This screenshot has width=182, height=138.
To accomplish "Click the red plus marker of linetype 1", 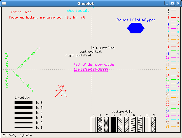I will pos(178,18).
